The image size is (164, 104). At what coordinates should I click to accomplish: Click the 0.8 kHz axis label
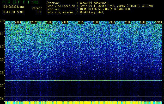(2, 73)
